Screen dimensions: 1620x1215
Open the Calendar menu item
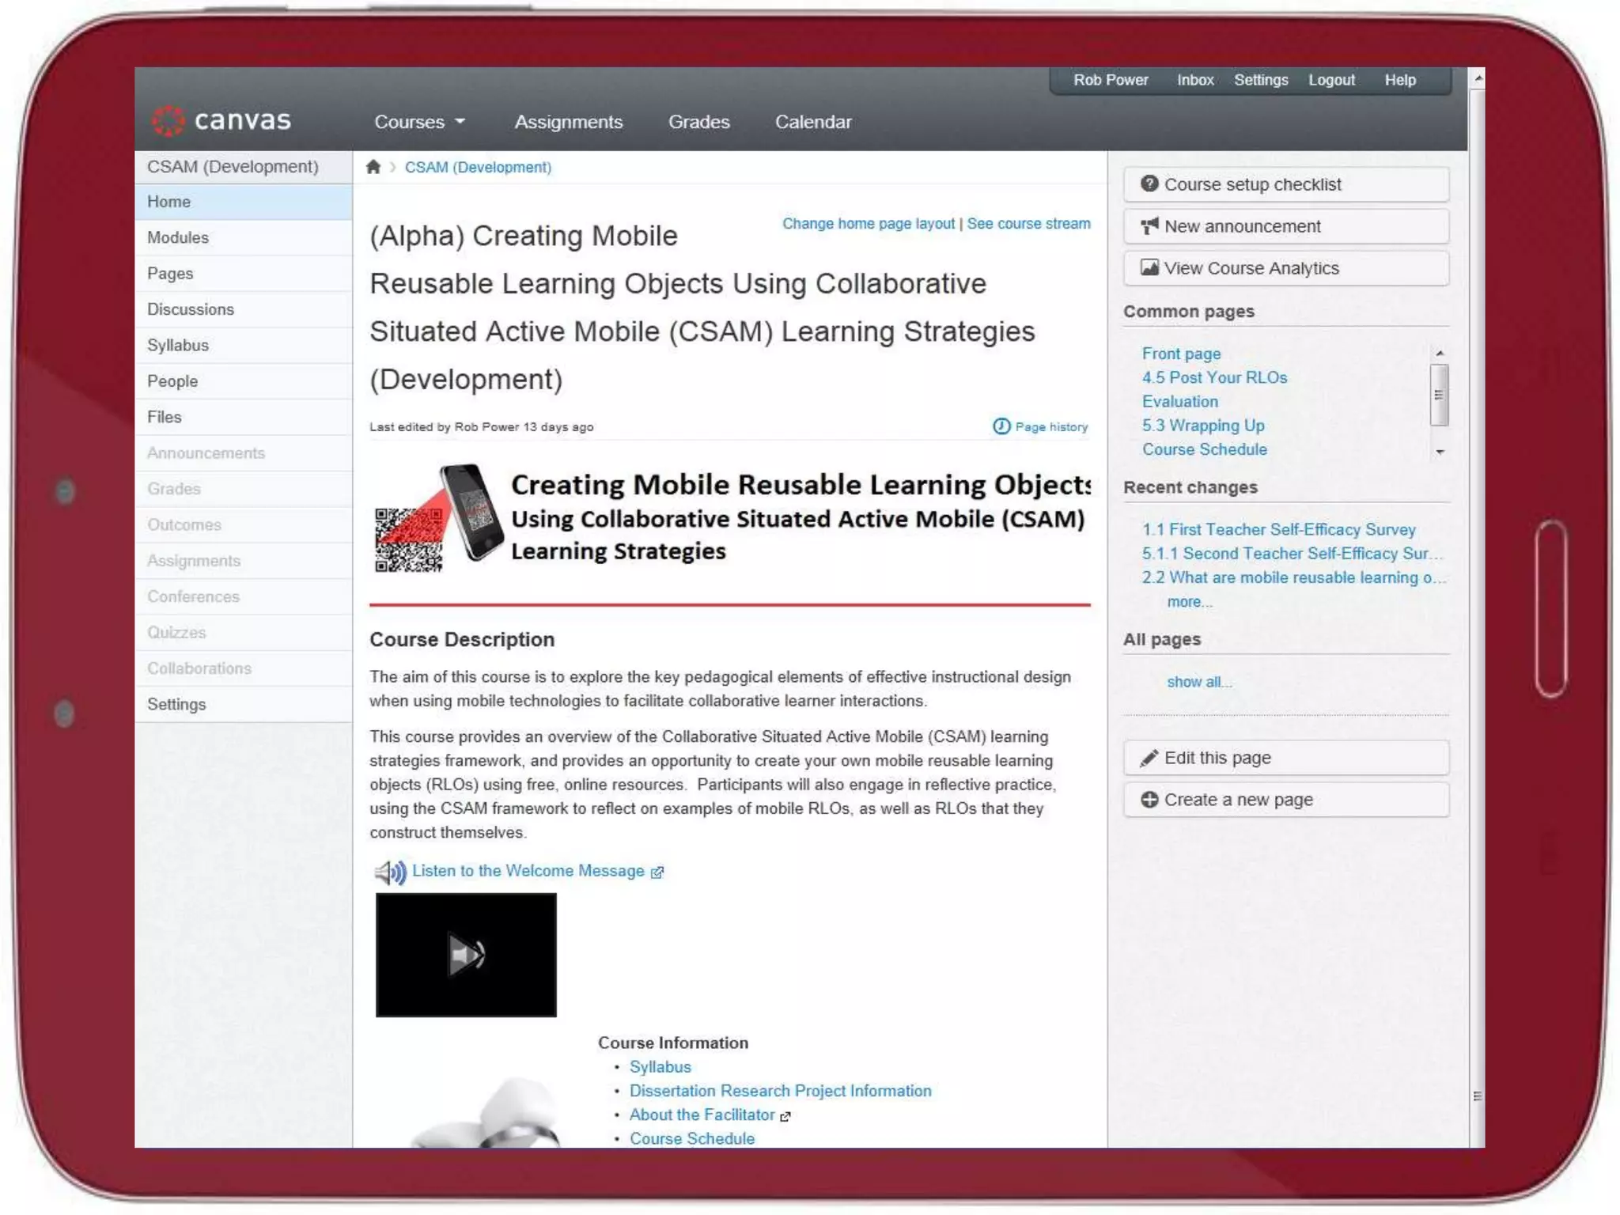coord(812,122)
